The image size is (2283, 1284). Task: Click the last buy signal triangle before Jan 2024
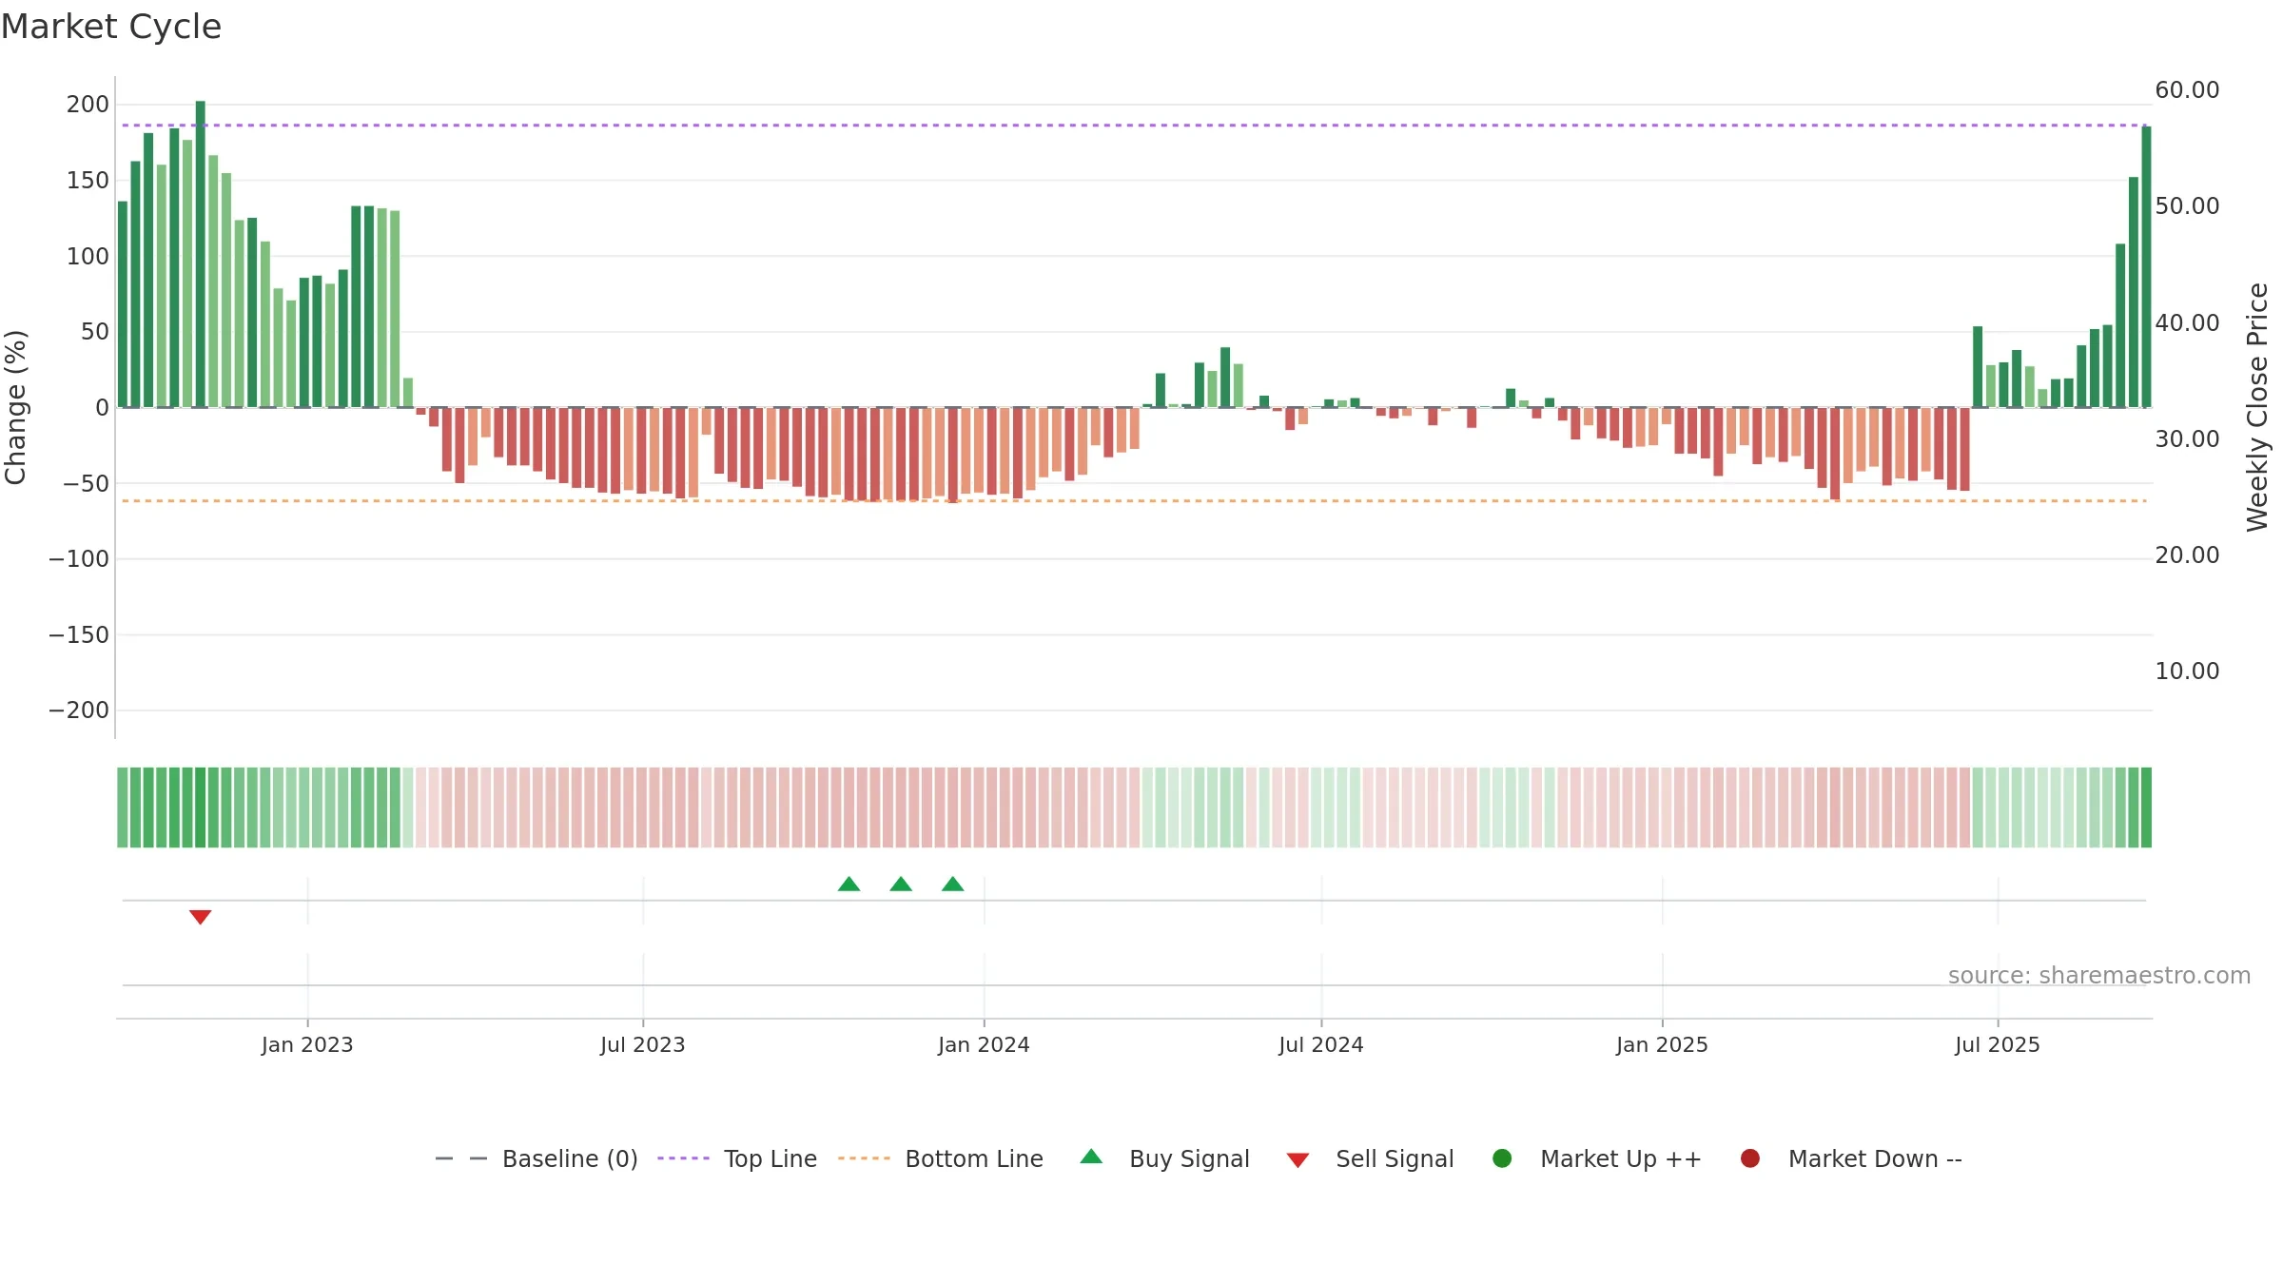[952, 884]
